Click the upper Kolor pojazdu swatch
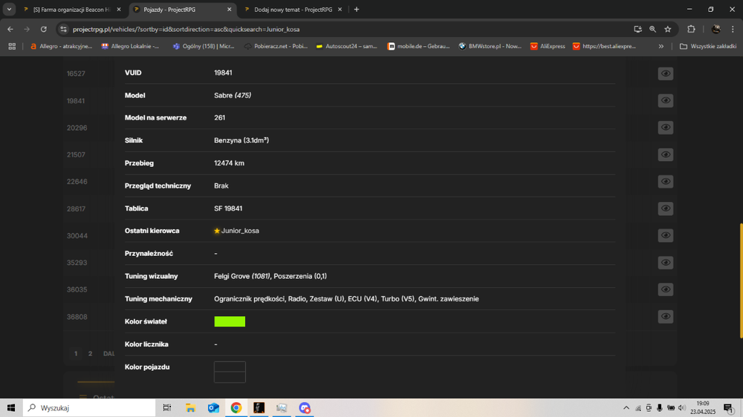This screenshot has width=743, height=417. (230, 367)
